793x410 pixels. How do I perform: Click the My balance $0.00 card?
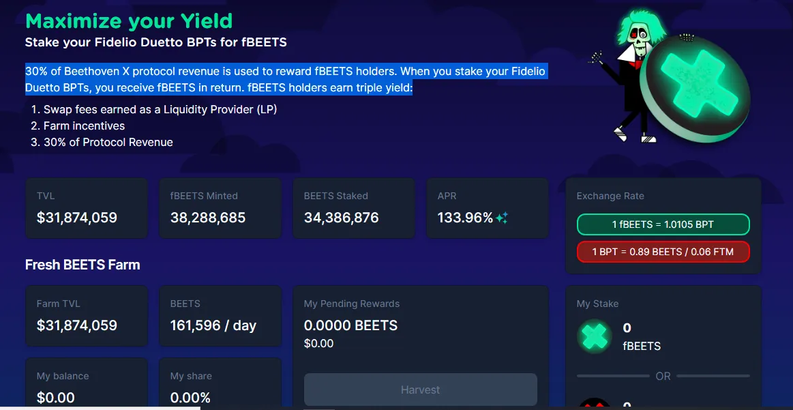(x=87, y=384)
